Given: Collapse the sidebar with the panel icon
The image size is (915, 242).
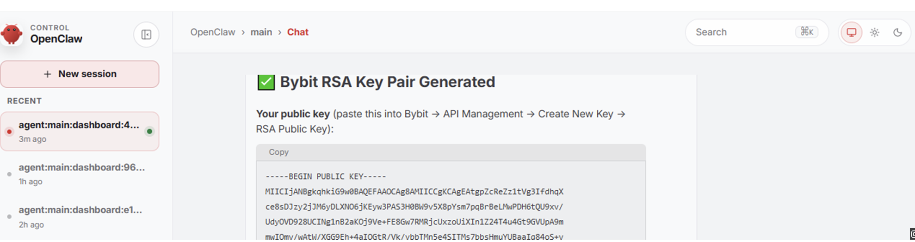Looking at the screenshot, I should click(146, 35).
